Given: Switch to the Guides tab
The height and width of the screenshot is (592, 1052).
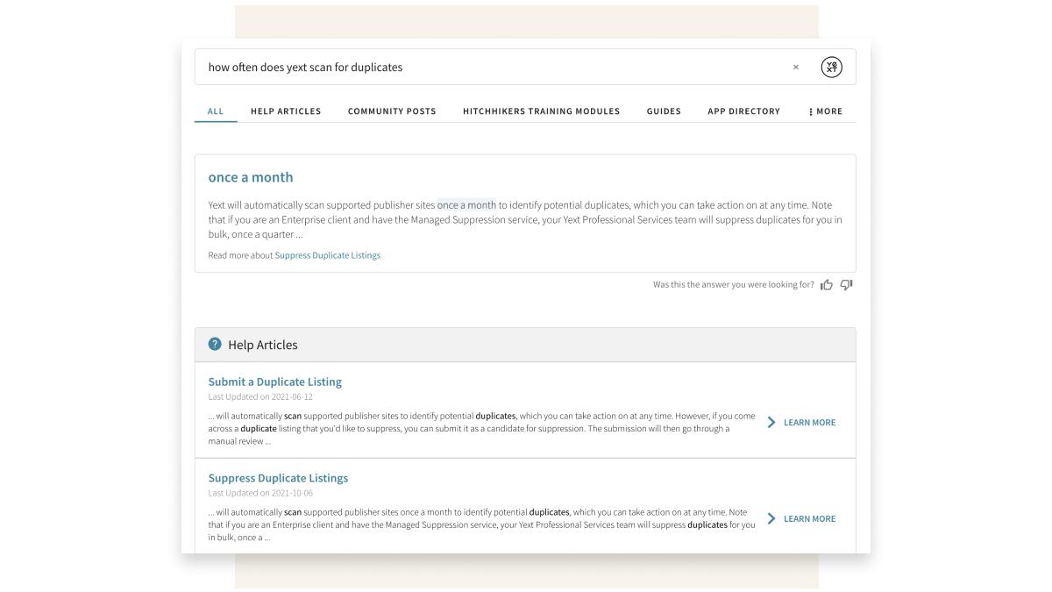Looking at the screenshot, I should 664,111.
